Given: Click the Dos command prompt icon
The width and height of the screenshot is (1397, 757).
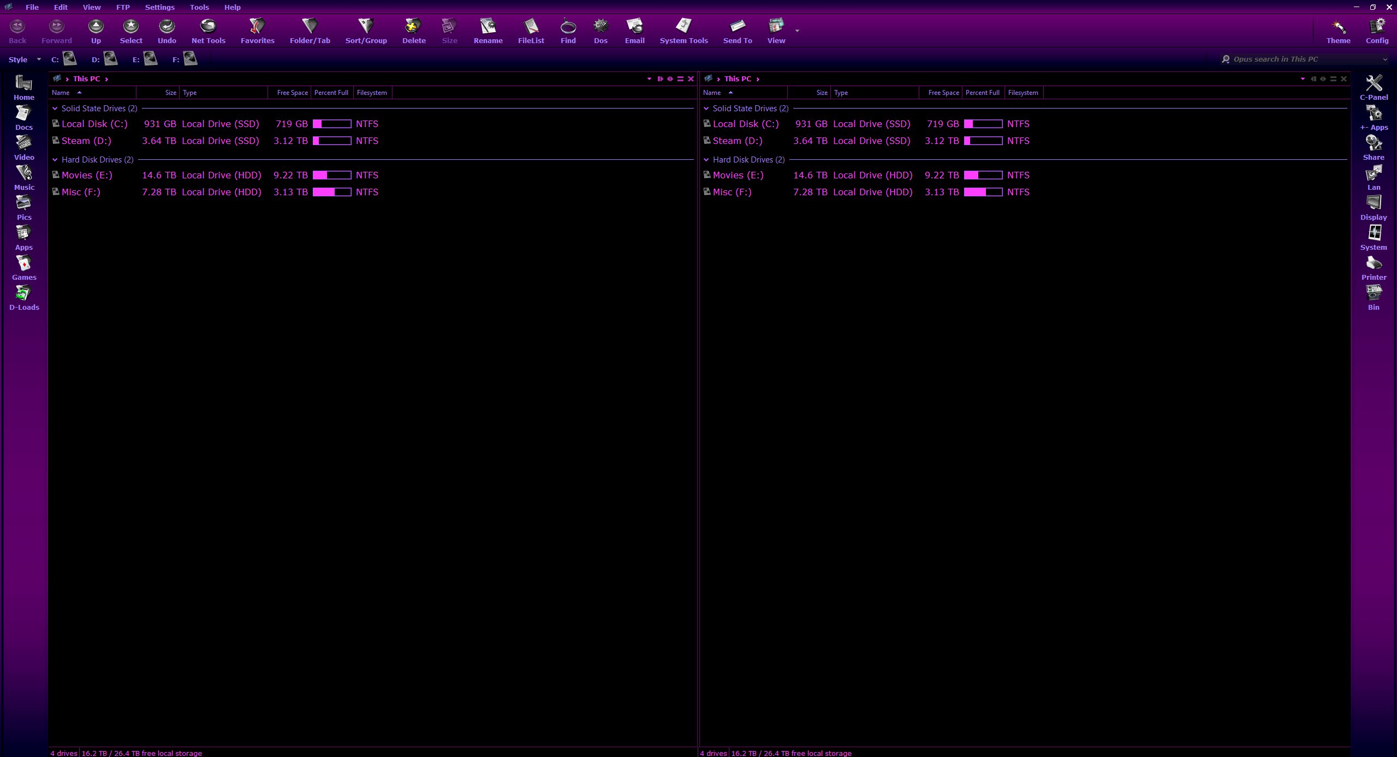Looking at the screenshot, I should (x=601, y=26).
